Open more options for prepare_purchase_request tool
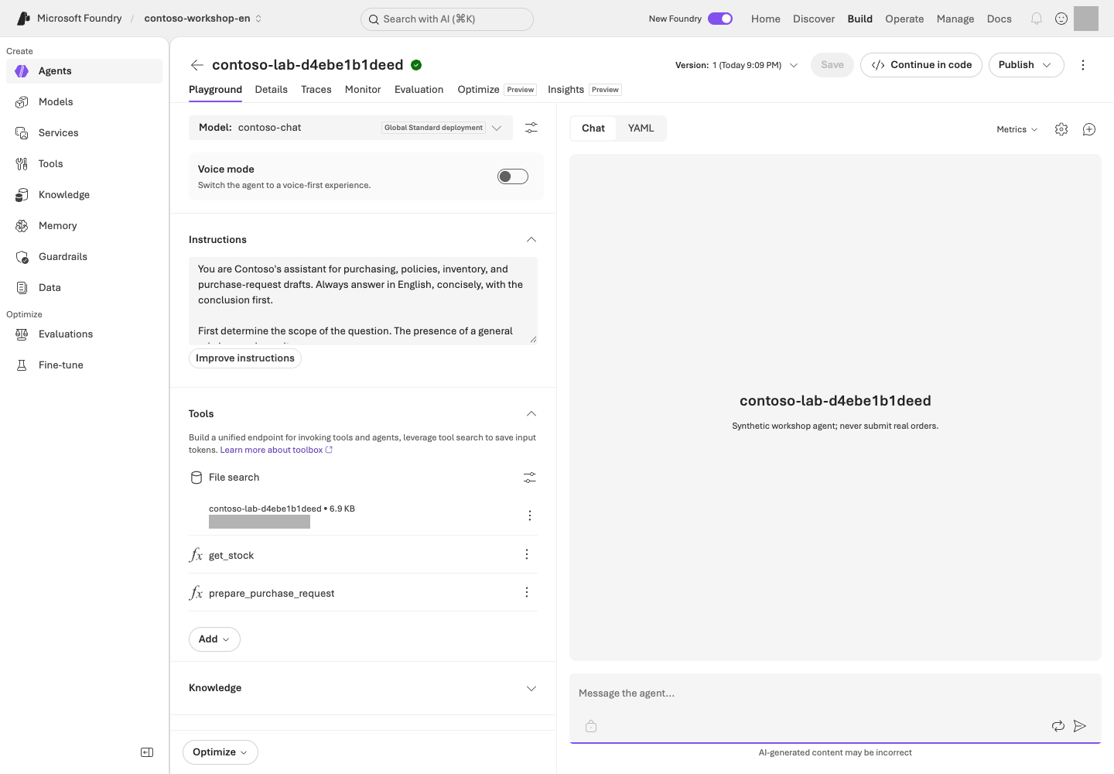 click(x=527, y=592)
